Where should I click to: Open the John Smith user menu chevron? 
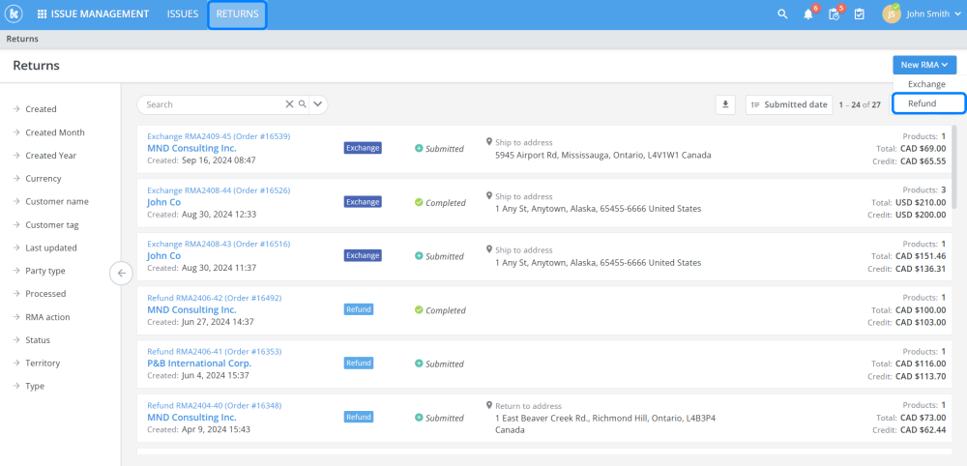tap(957, 15)
